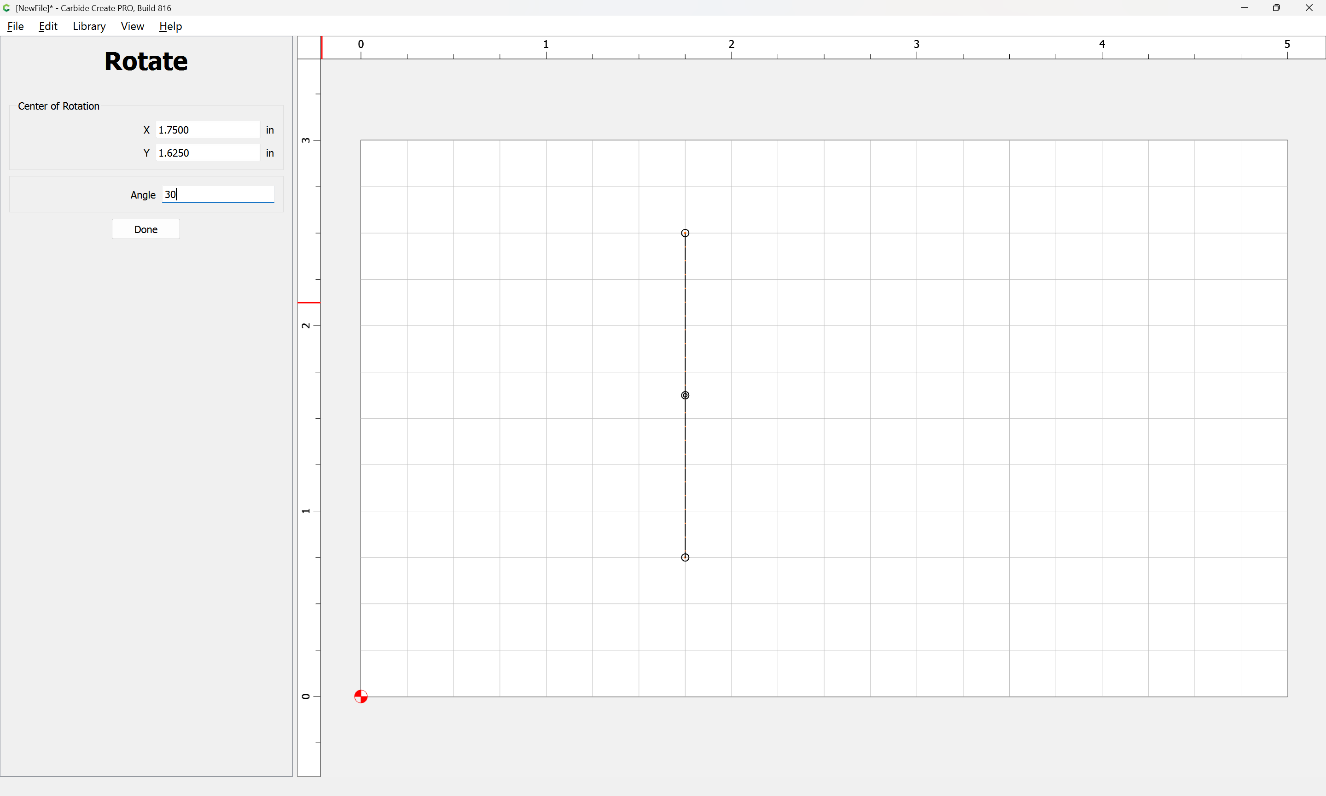Open the Help menu
Screen dimensions: 1326x796
tap(170, 26)
